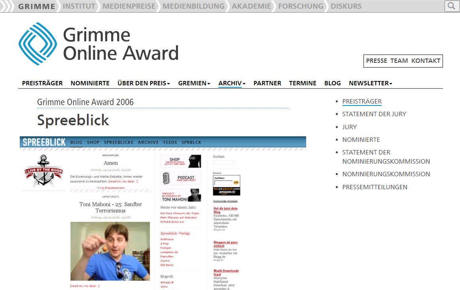Open PARTNER in main navigation
460x290 pixels.
coord(267,83)
